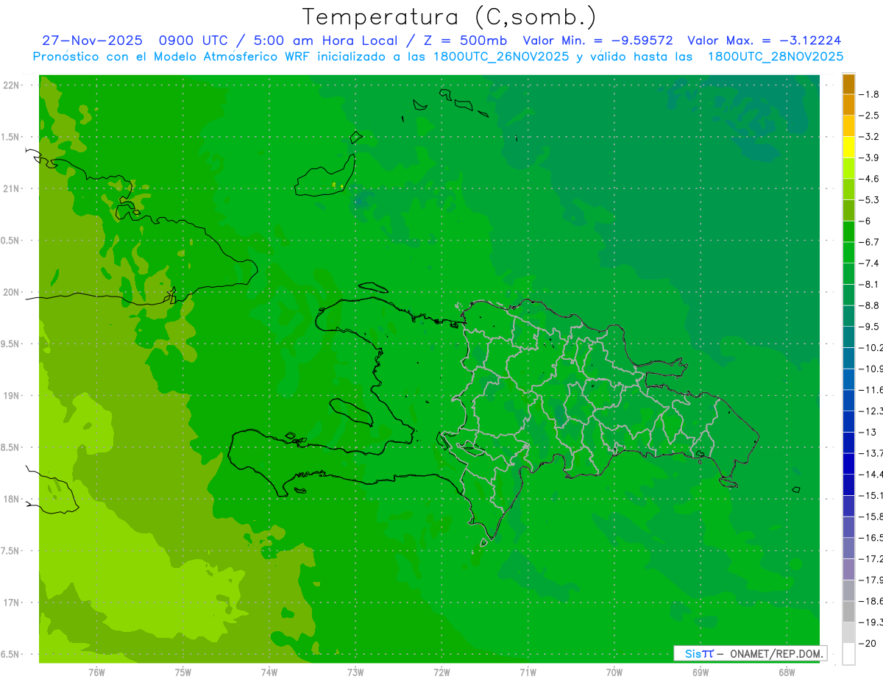
Task: Click the white legend swatch below -20
Action: coord(848,653)
